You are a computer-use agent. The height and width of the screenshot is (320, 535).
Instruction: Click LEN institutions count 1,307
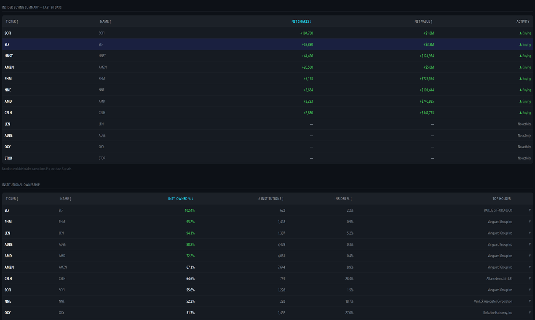281,233
